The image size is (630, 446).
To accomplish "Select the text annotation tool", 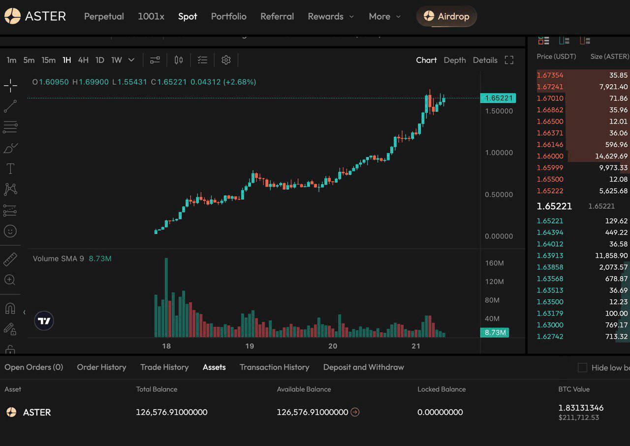I will (10, 169).
